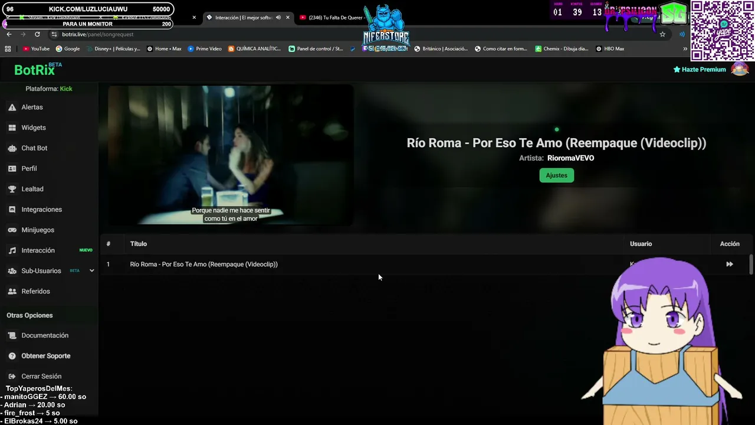Click the RioromaVEVO artist name
Viewport: 755px width, 425px height.
tap(570, 158)
